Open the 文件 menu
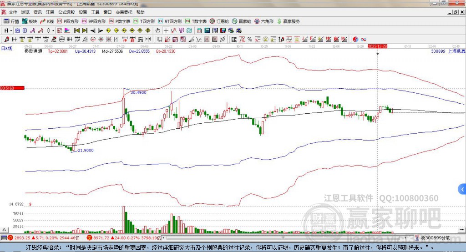466x252 pixels. coord(13,12)
